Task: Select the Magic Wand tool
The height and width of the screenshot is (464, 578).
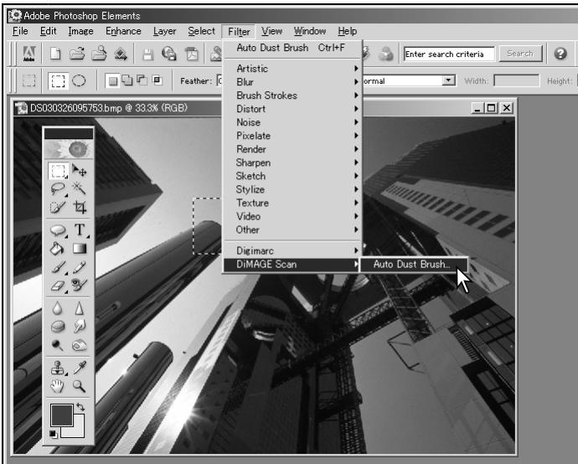Action: coord(80,188)
